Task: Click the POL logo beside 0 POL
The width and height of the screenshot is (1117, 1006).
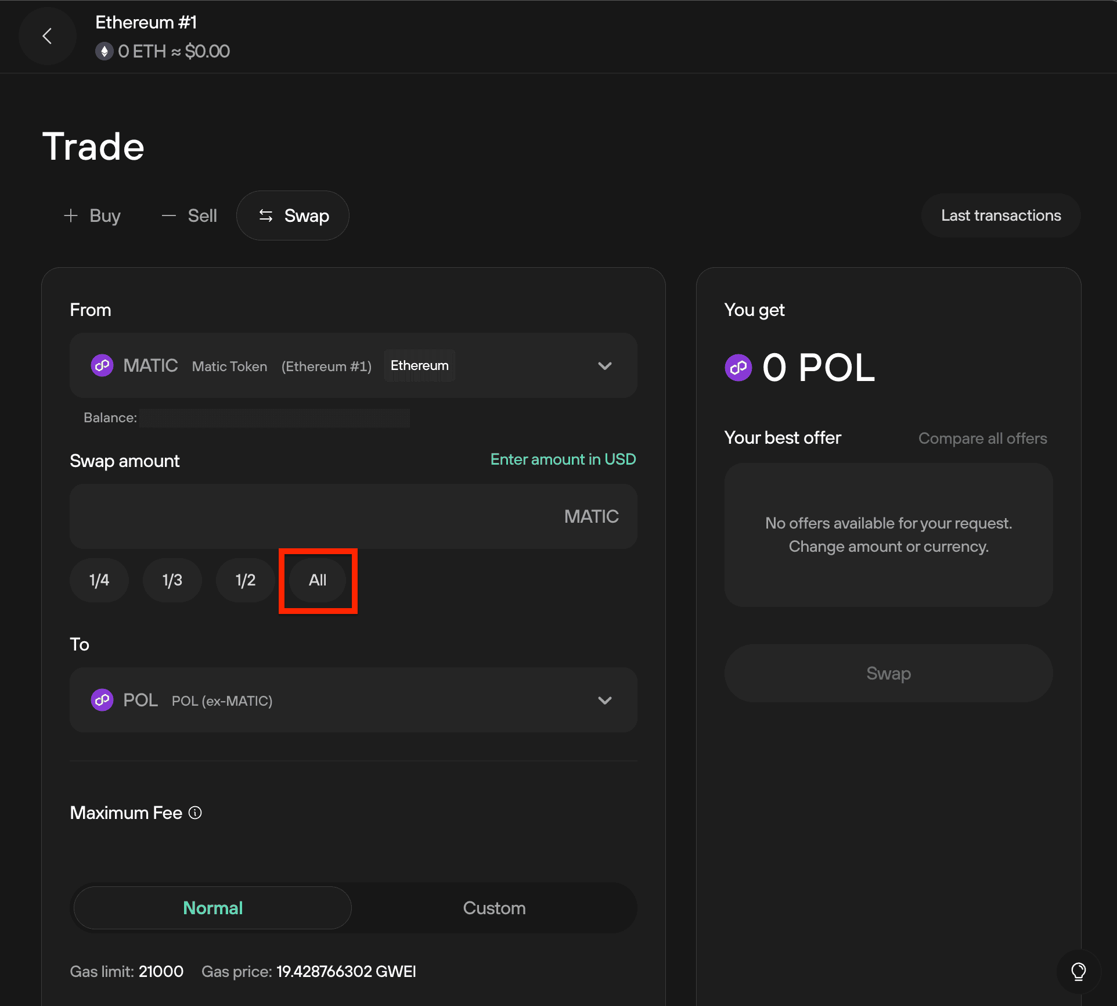Action: point(738,368)
